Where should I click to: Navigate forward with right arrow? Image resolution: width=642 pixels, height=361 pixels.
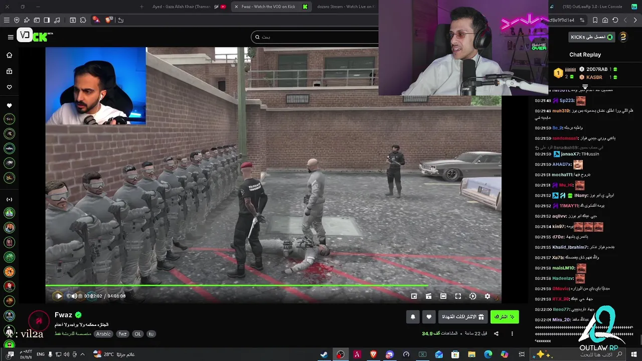click(x=635, y=20)
